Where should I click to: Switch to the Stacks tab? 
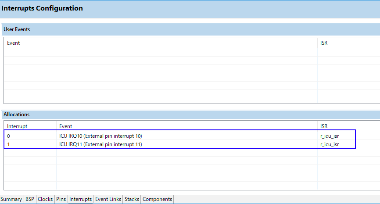tap(132, 199)
